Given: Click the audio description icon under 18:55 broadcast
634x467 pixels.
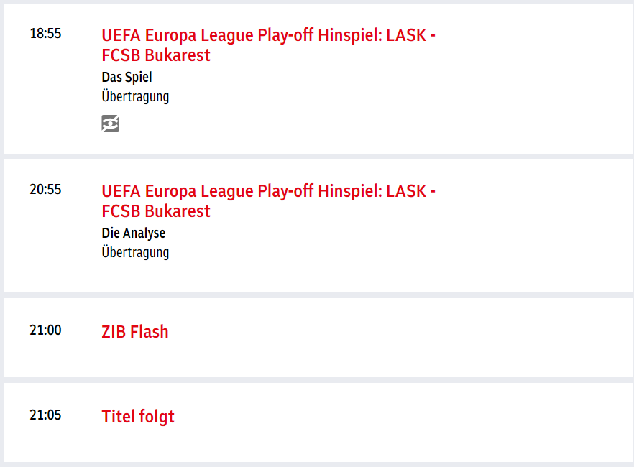Looking at the screenshot, I should [x=110, y=124].
